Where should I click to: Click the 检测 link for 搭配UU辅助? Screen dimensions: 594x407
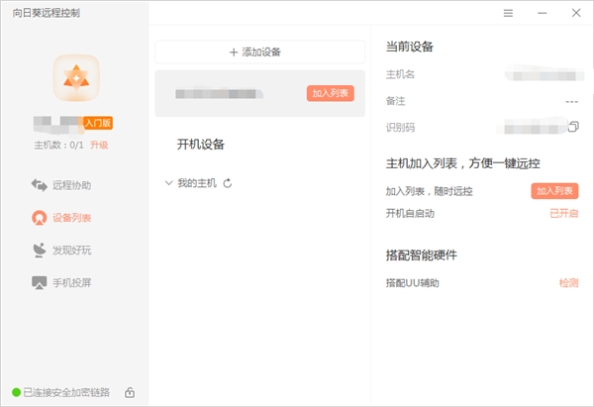[x=567, y=283]
